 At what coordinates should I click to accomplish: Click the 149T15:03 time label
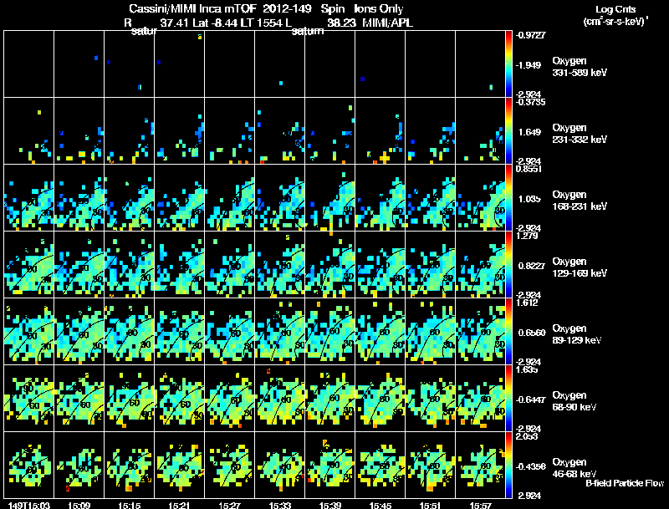coord(29,505)
